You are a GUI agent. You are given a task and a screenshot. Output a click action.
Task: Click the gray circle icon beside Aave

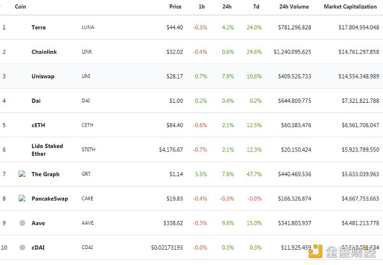[22, 223]
